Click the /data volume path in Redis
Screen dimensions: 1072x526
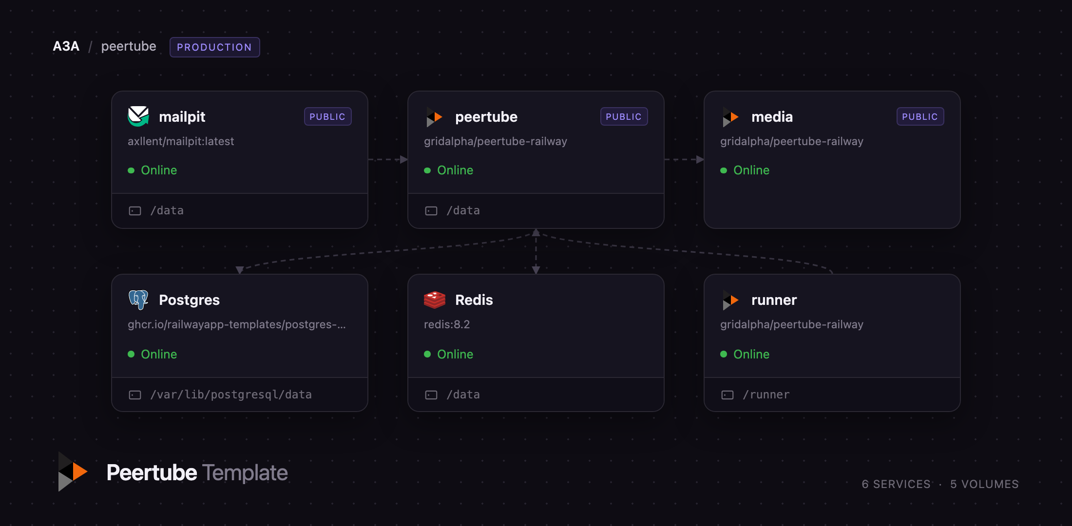pyautogui.click(x=463, y=394)
